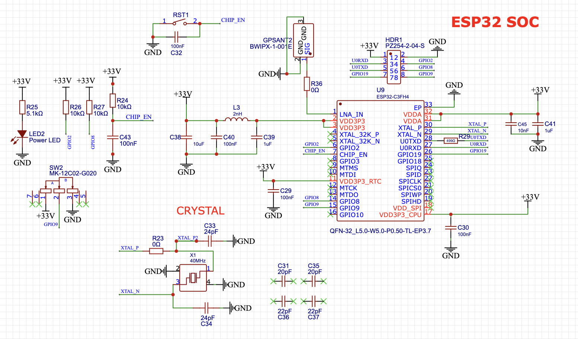Select the XTAL_N net label in crystal section
578x339 pixels.
(130, 291)
